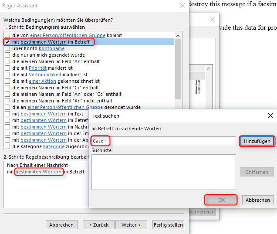Click the disabled Entfernen button
277x234 pixels.
pos(257,172)
